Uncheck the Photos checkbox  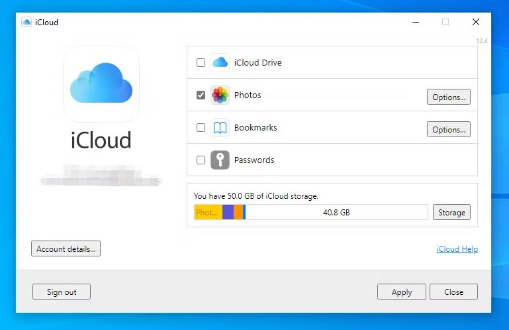[201, 95]
